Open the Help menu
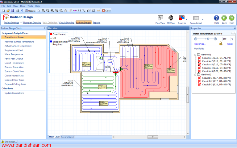This screenshot has height=148, width=237. 37,6
